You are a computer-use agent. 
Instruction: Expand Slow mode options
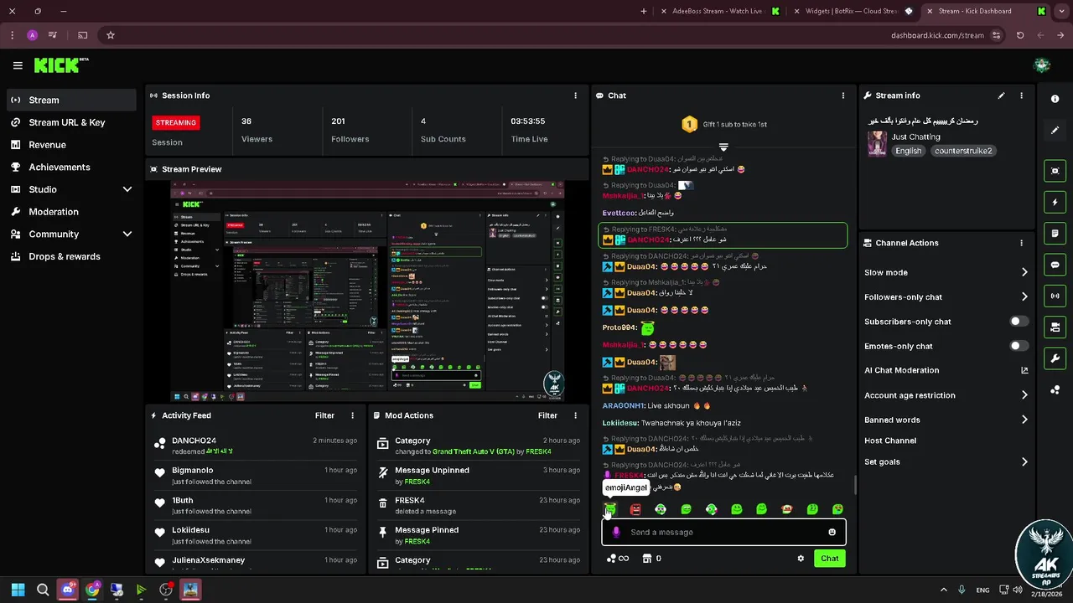1024,272
